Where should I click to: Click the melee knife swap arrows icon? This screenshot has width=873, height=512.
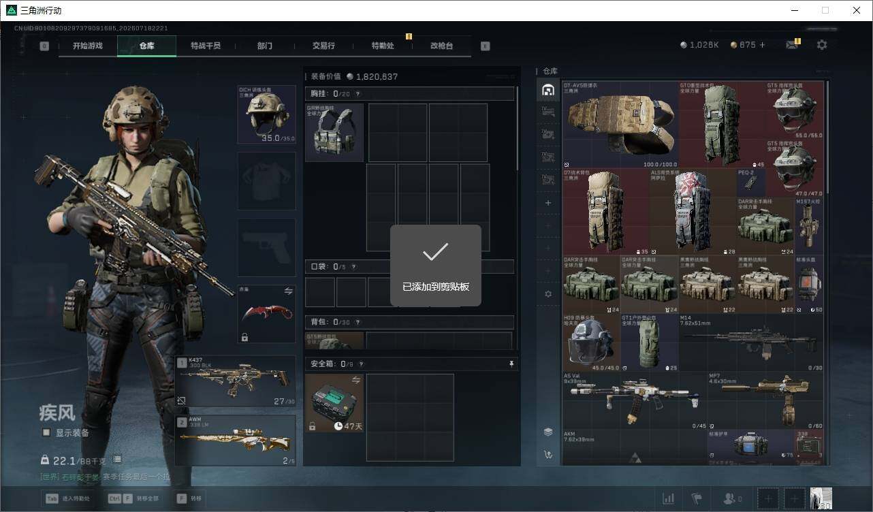tap(288, 291)
